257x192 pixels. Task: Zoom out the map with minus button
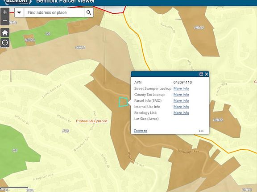click(x=5, y=21)
